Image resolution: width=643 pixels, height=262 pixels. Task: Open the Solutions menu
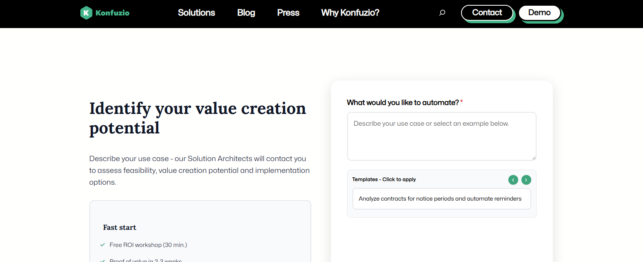coord(196,13)
